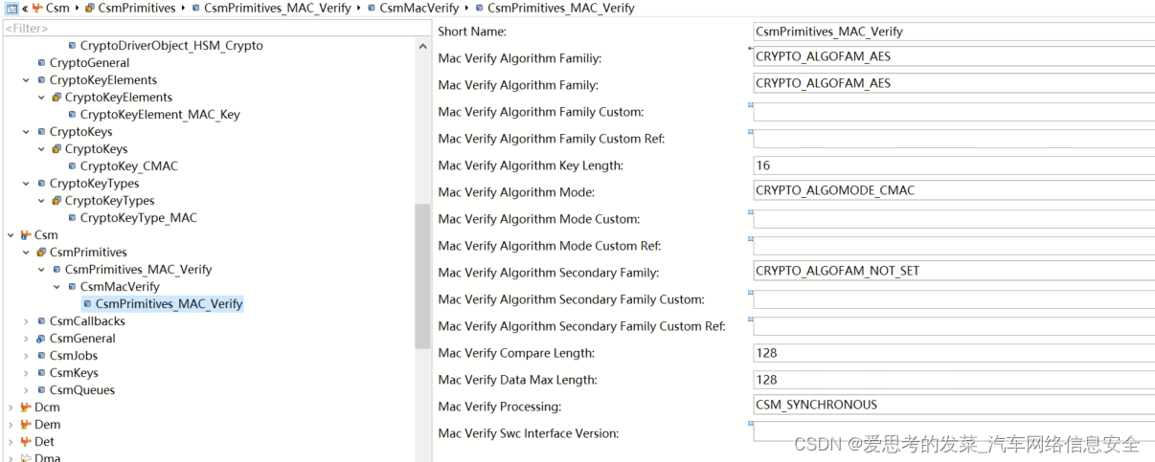Viewport: 1155px width, 462px height.
Task: Expand the CsmCallbacks tree node
Action: [26, 321]
